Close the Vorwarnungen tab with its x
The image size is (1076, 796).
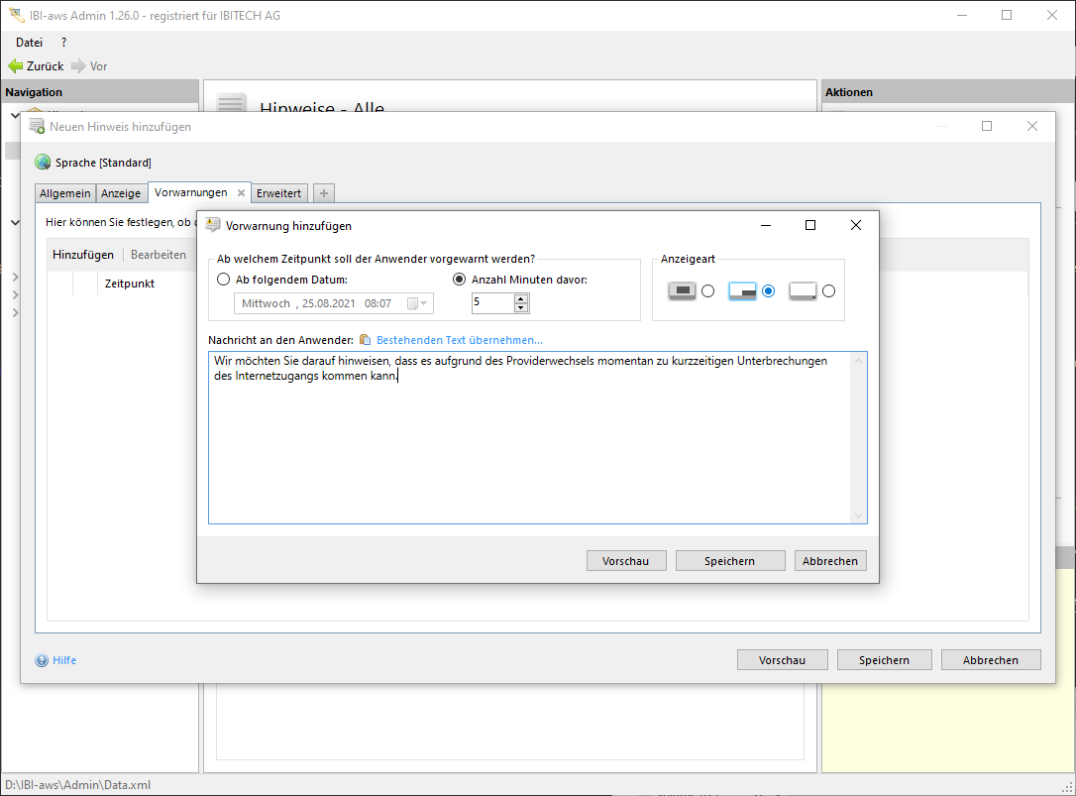click(x=241, y=193)
